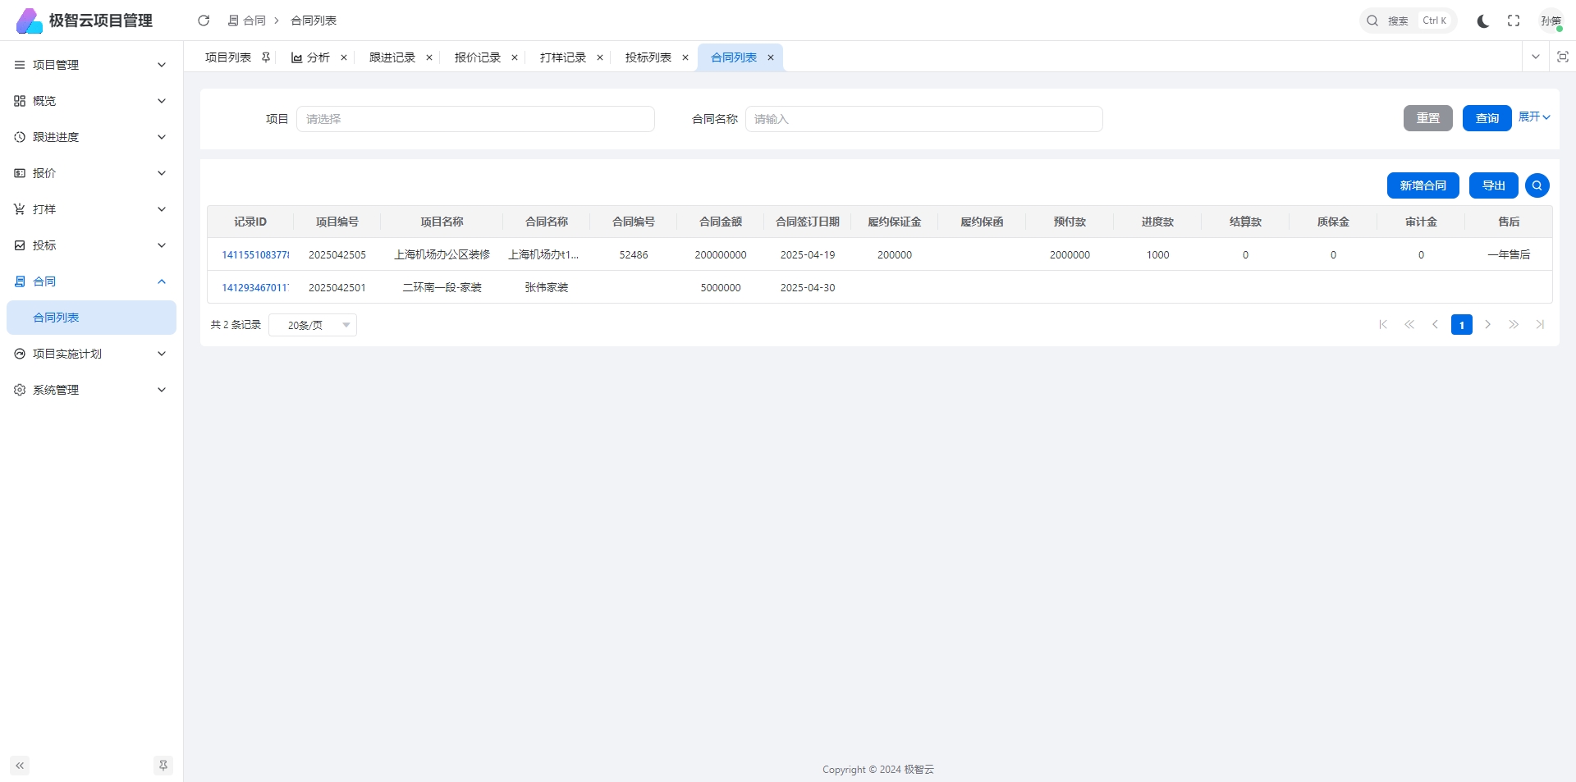Screen dimensions: 1576x782
Task: Jump to the last page icon
Action: (x=1540, y=325)
